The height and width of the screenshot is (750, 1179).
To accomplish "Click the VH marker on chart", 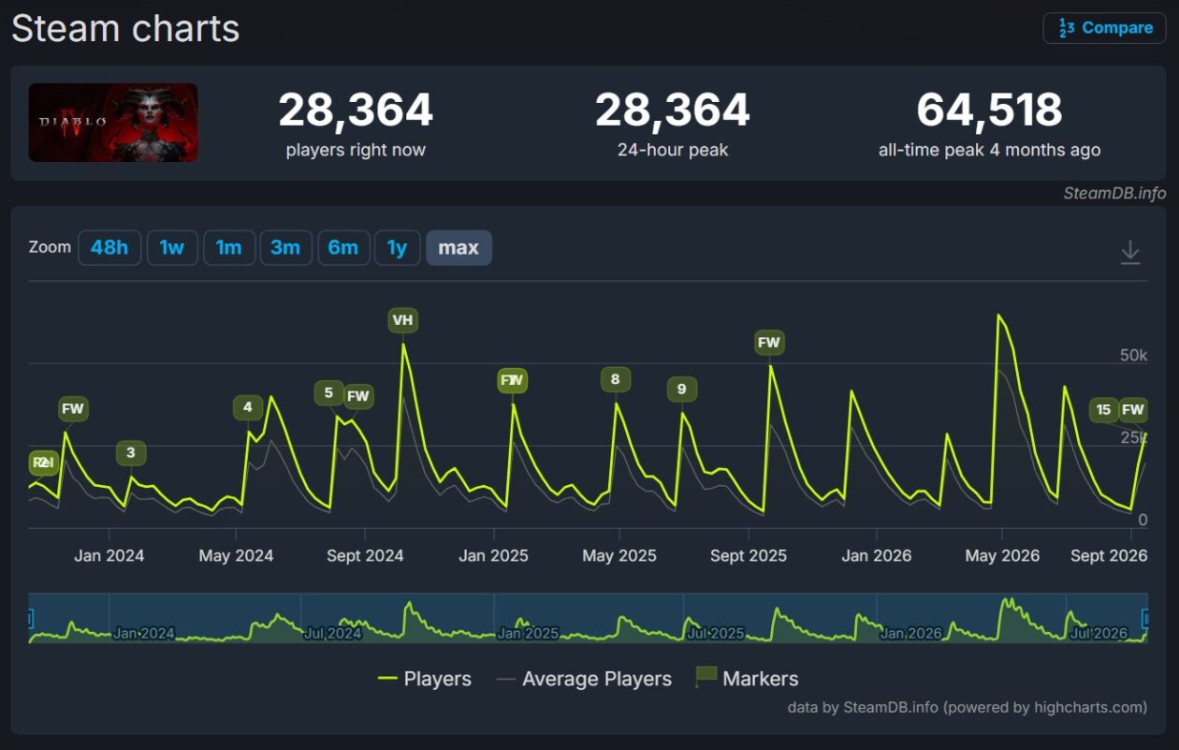I will coord(402,320).
